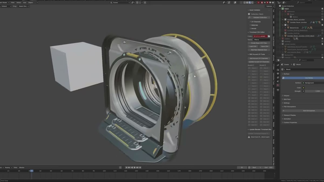Image resolution: width=324 pixels, height=182 pixels.
Task: Click the Render properties tab icon
Action: (x=278, y=70)
